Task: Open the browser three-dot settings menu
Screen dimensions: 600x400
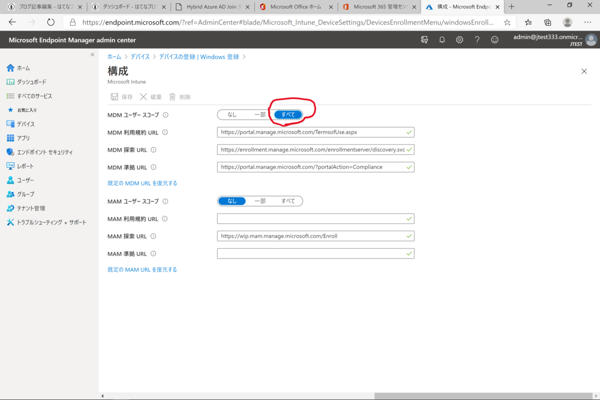Action: [587, 22]
